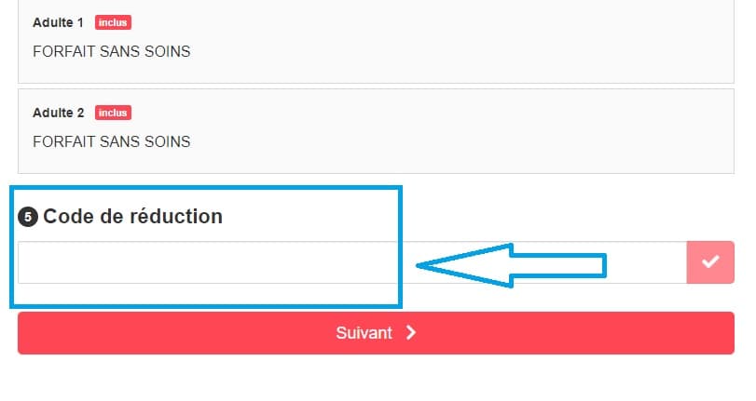756x401 pixels.
Task: Click FORFAIT SANS SOINS under Adulte 1
Action: 111,52
